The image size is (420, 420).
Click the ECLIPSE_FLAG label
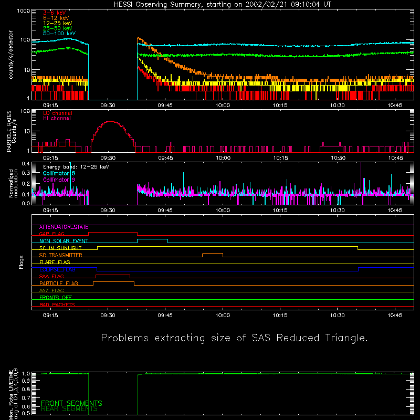point(57,269)
